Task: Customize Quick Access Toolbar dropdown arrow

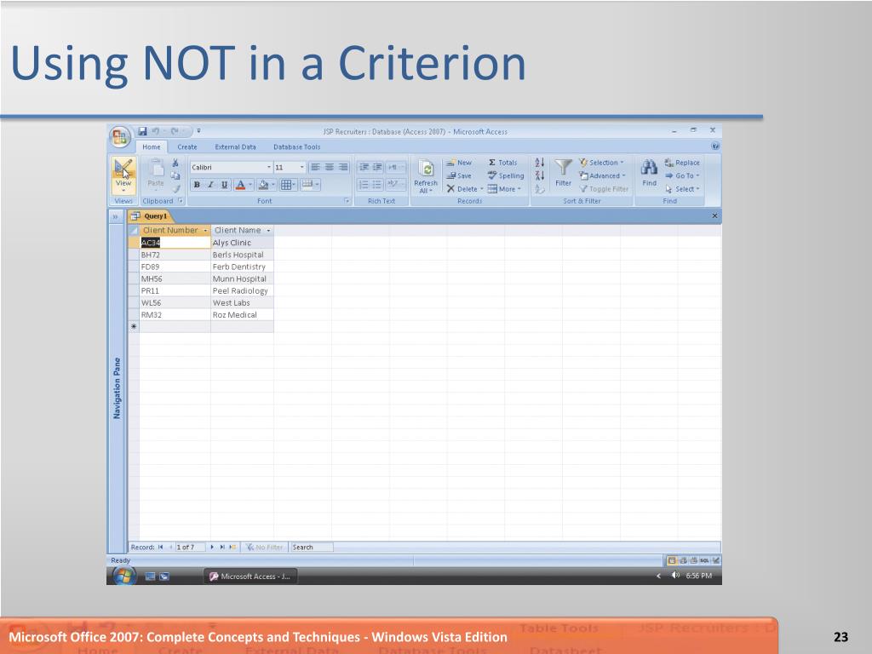Action: point(198,131)
